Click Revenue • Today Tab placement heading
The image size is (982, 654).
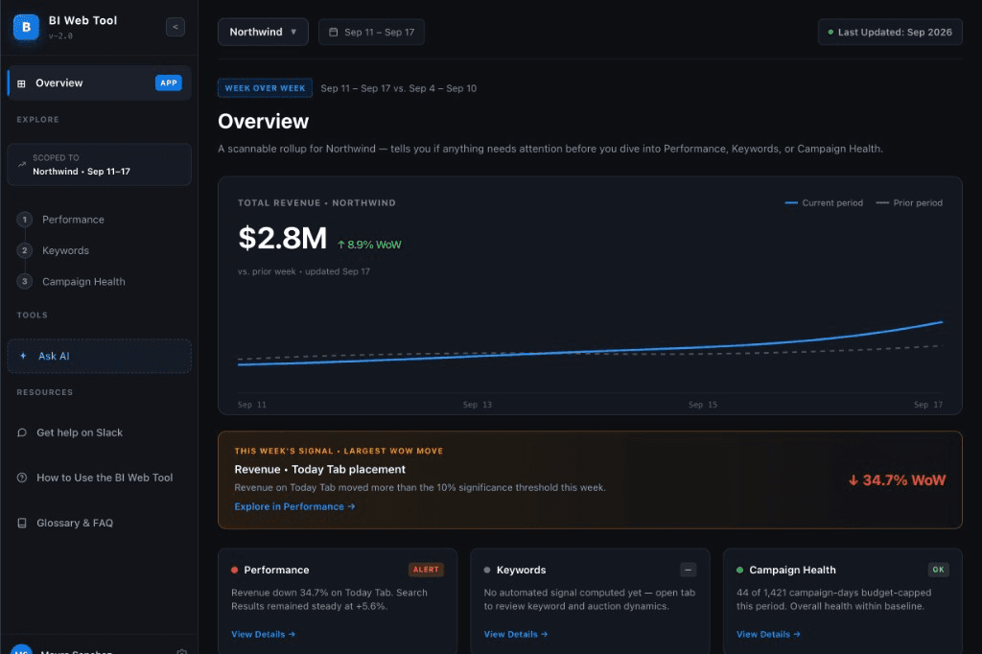(319, 469)
